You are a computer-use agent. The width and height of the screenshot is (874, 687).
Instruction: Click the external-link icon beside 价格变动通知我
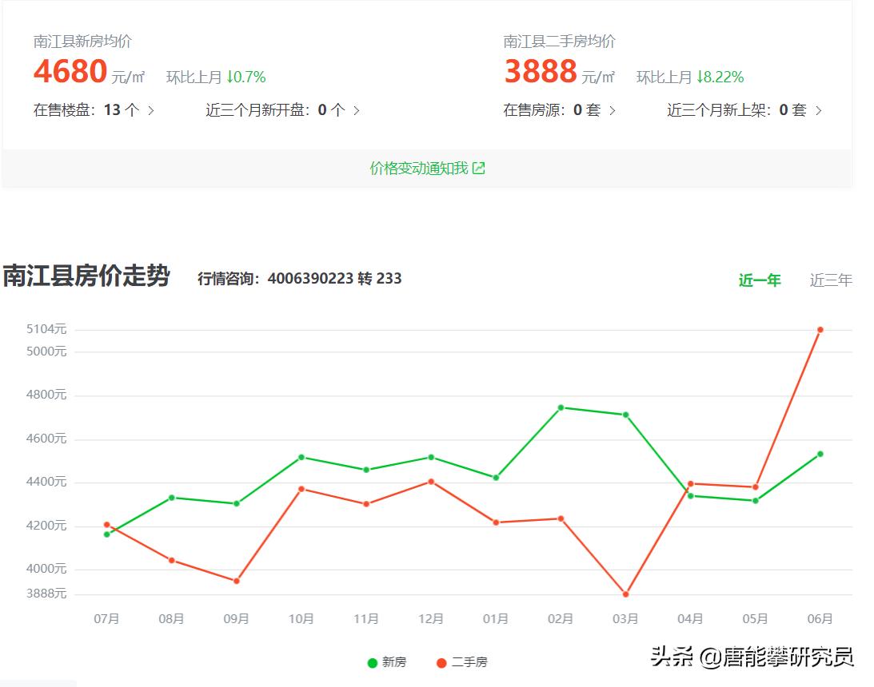point(479,168)
